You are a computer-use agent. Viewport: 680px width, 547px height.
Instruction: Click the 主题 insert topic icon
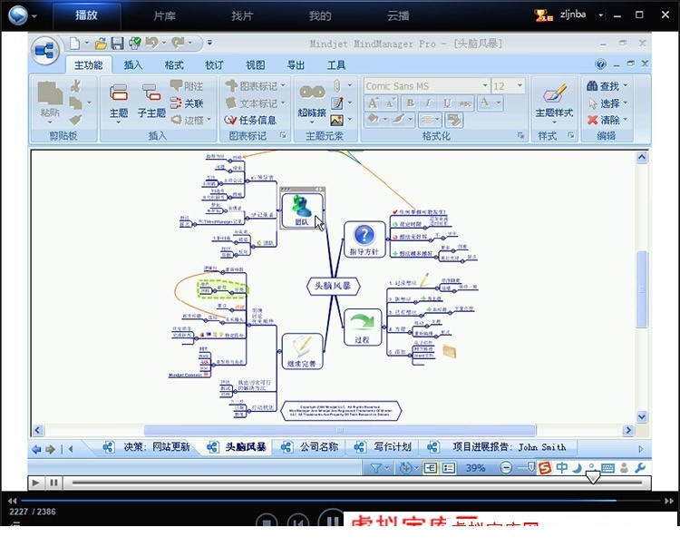119,101
